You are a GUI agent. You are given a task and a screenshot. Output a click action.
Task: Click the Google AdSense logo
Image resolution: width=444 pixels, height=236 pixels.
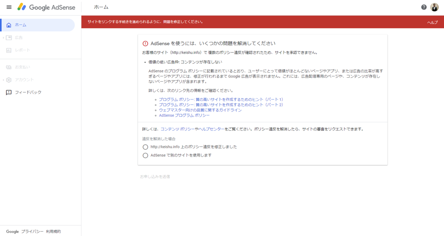(46, 7)
